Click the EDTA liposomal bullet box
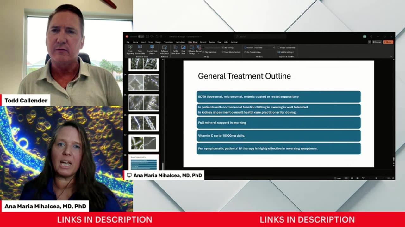Viewport: 405px width, 227px height. pyautogui.click(x=279, y=97)
